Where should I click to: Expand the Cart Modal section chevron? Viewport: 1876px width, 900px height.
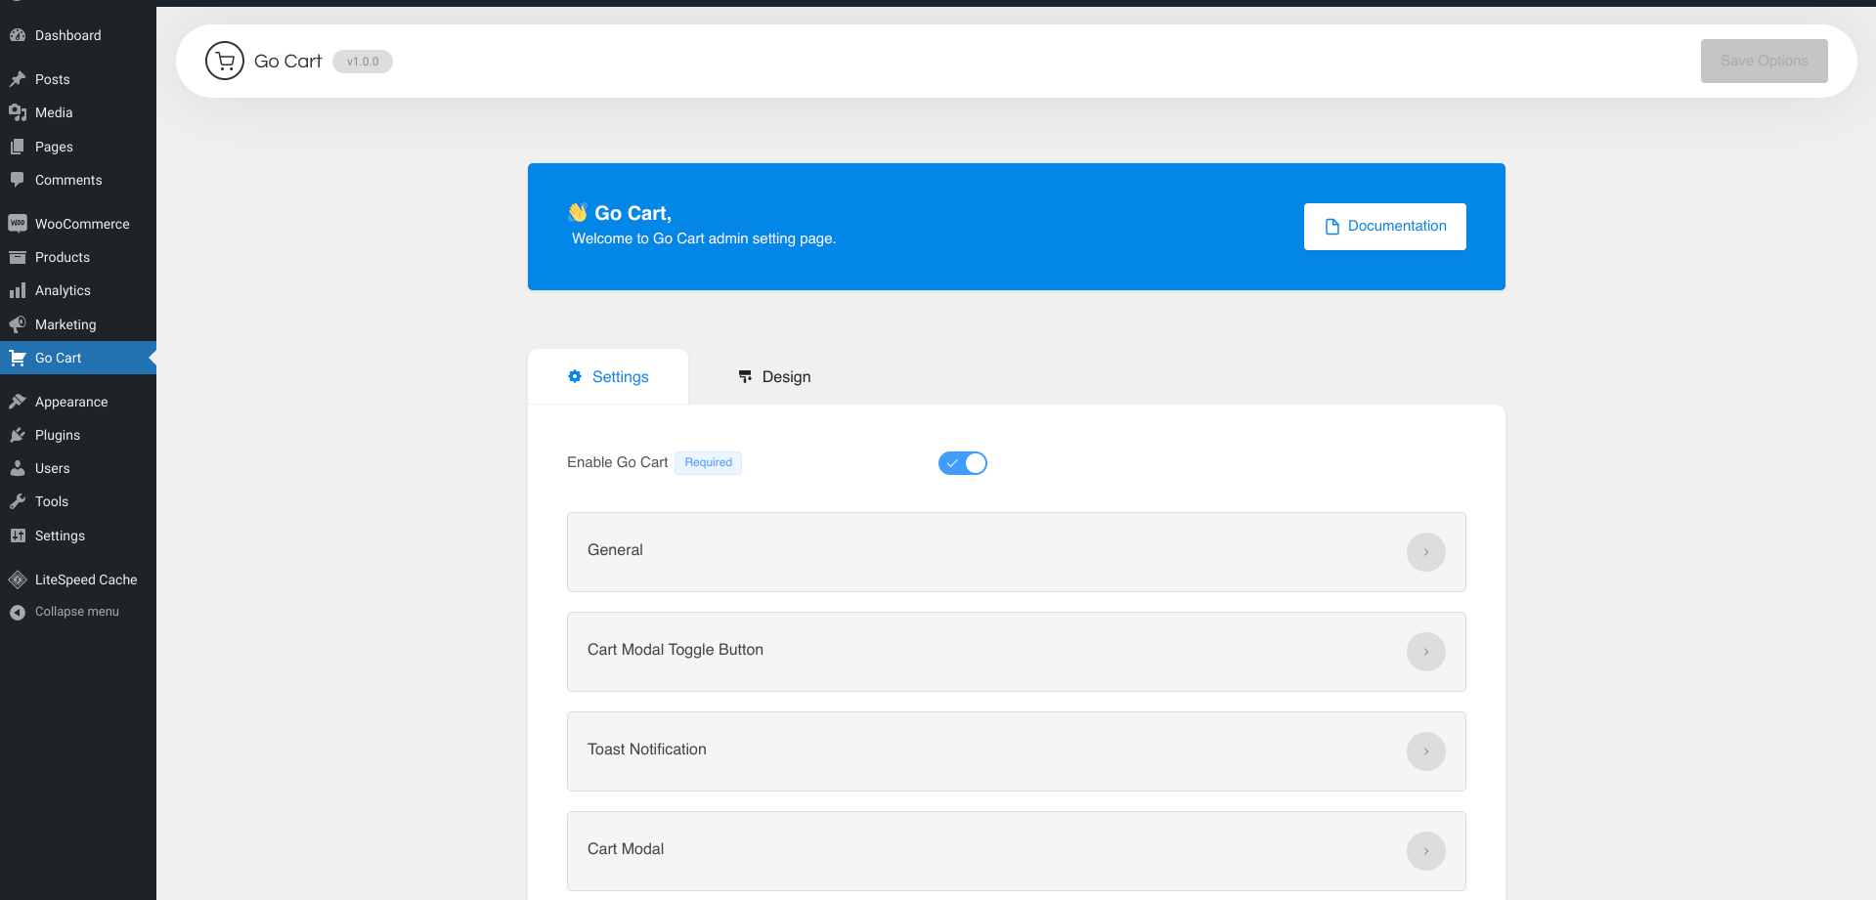1426,851
